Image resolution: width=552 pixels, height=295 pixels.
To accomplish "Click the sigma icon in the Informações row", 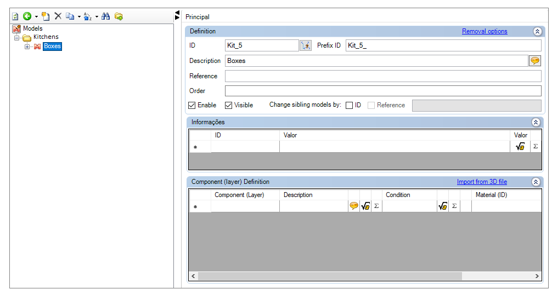I will 536,147.
